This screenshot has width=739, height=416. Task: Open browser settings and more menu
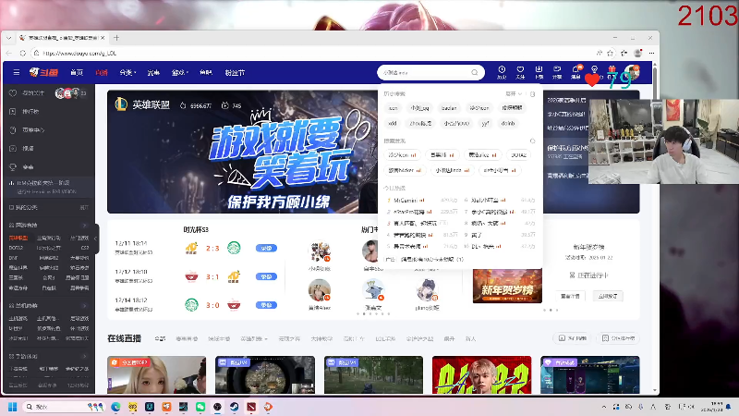651,54
